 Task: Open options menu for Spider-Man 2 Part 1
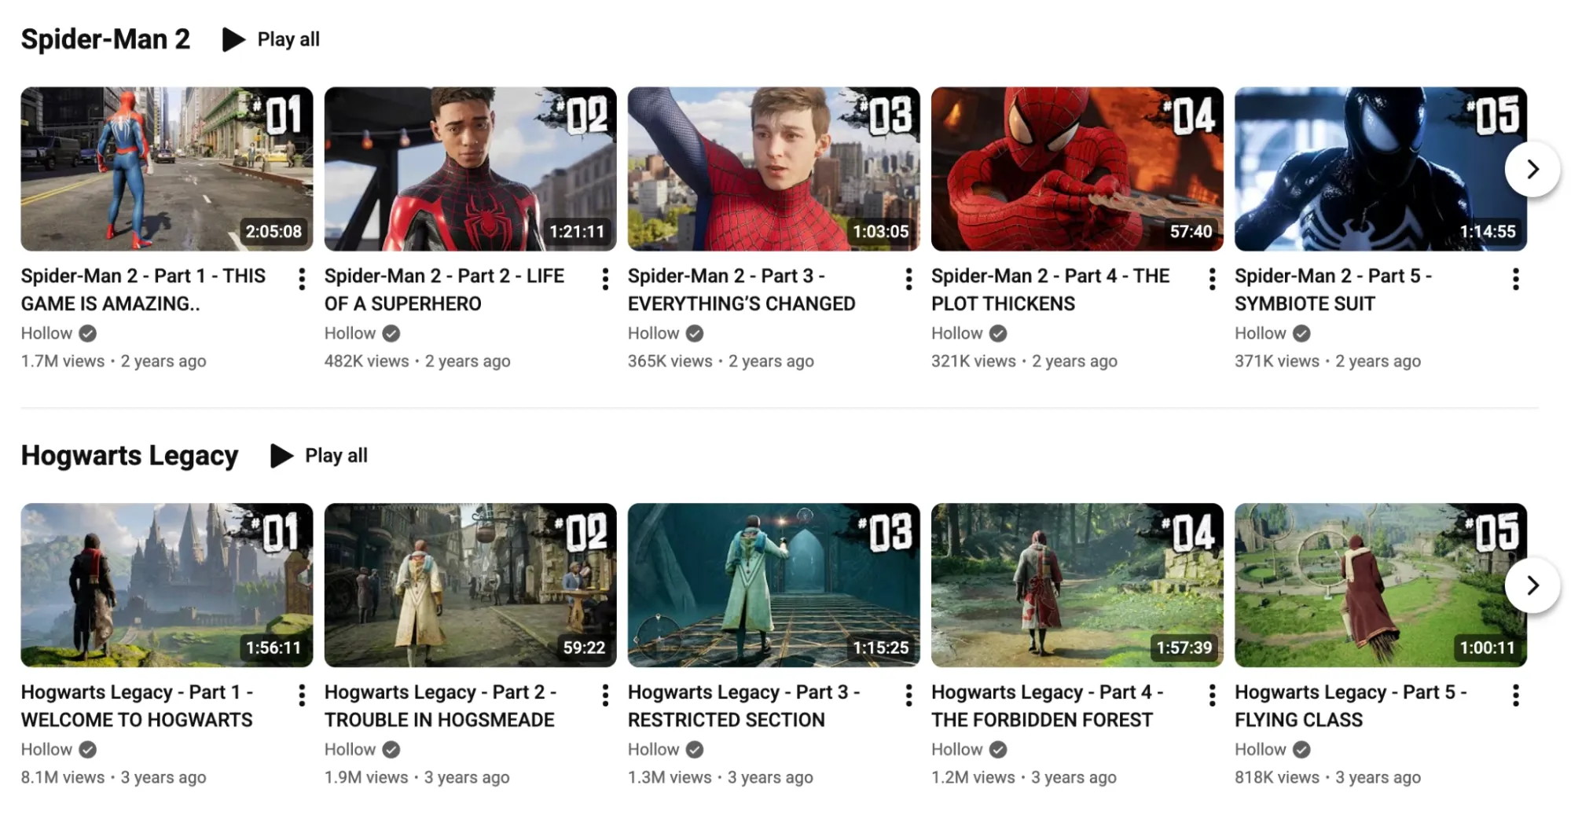[302, 279]
